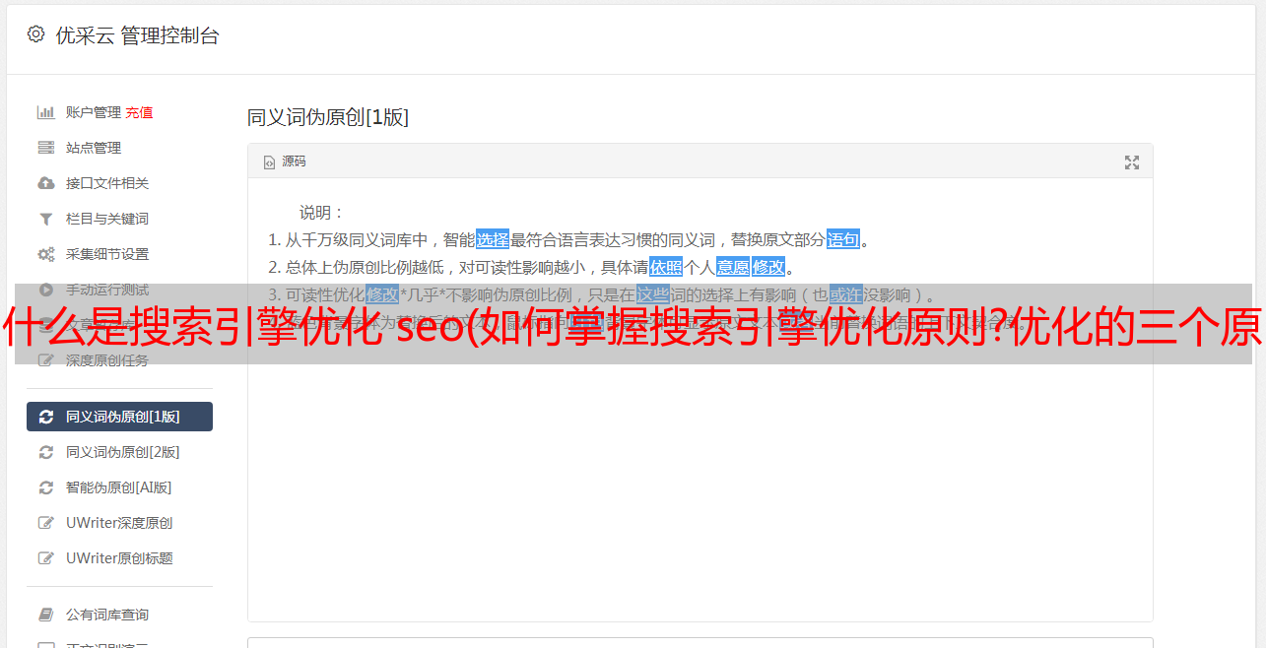The image size is (1266, 648).
Task: Select the filter icon beside 栏目与关键词
Action: coord(45,219)
